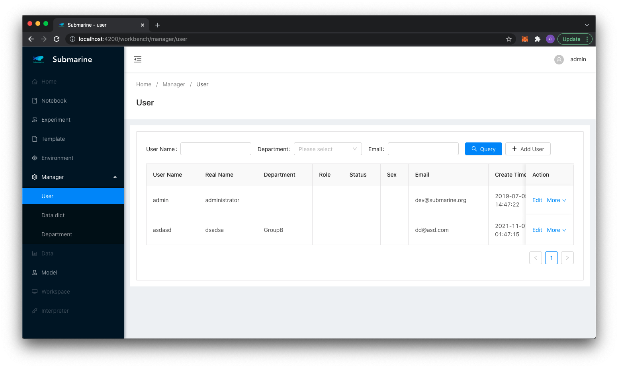Click the Update Chrome button

coord(575,39)
